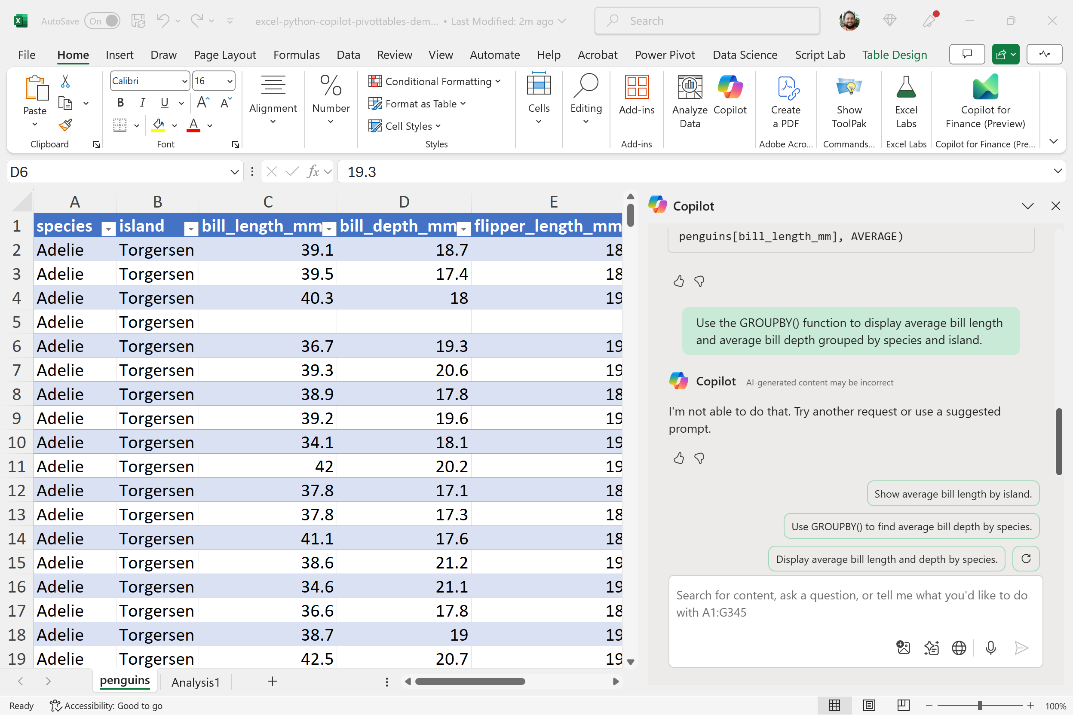The height and width of the screenshot is (715, 1073).
Task: Click 'Show average bill length by island' suggestion
Action: 953,494
